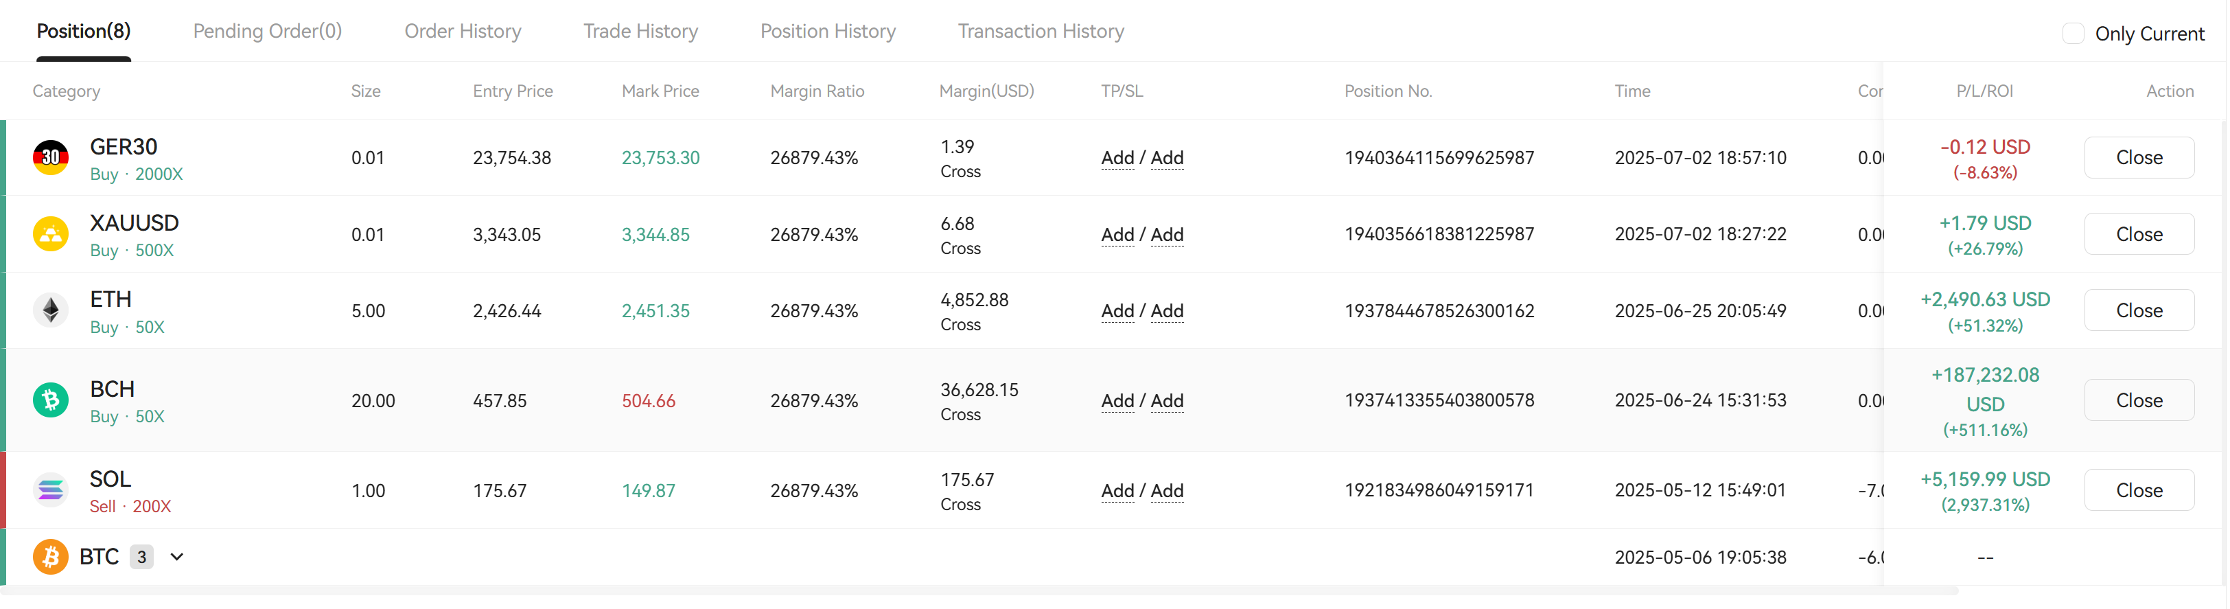Click the XAUUSD gold icon
Viewport: 2230px width, 609px height.
(50, 234)
